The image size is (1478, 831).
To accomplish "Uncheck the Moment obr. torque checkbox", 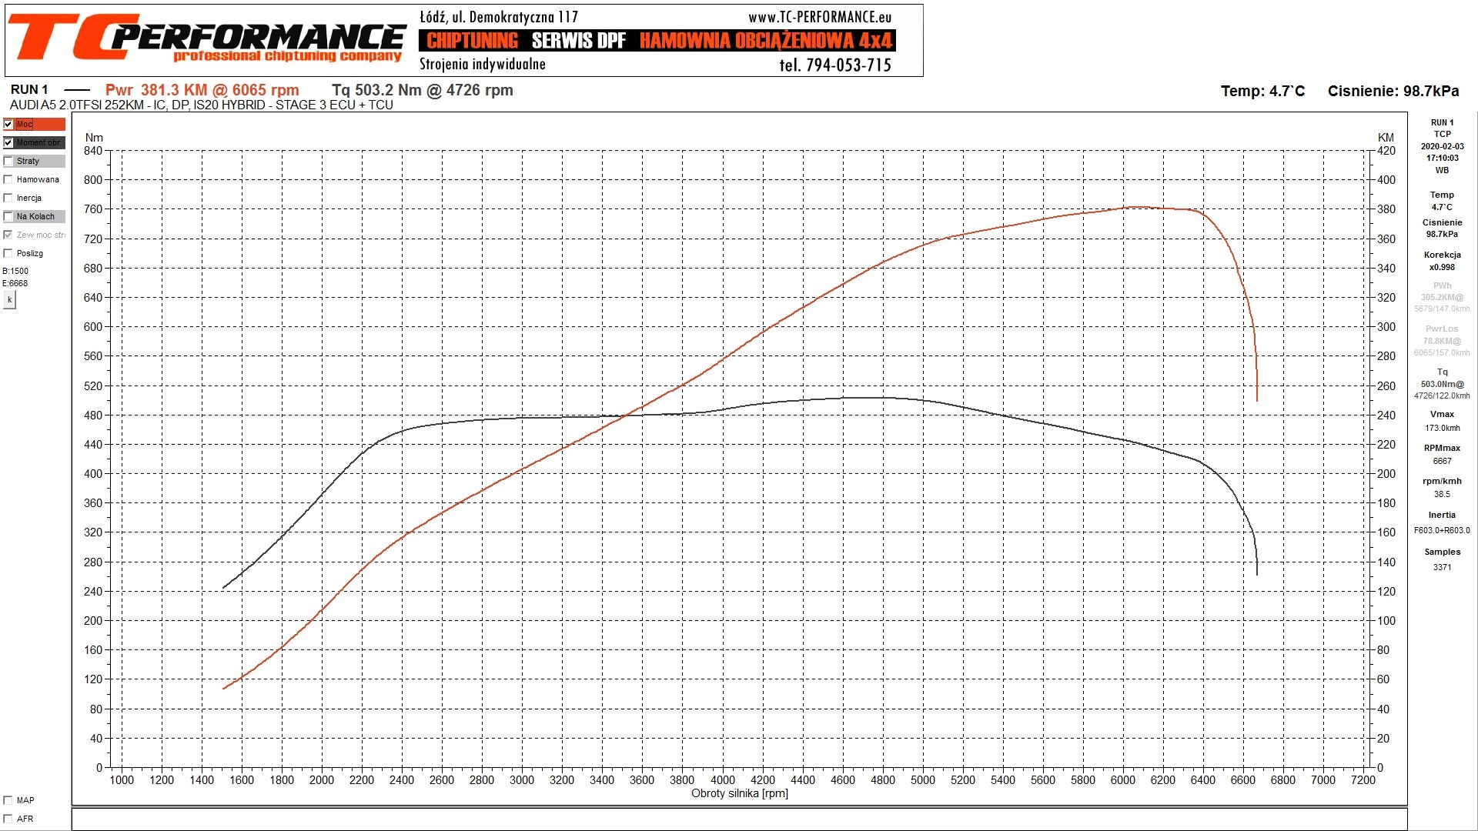I will pos(8,142).
